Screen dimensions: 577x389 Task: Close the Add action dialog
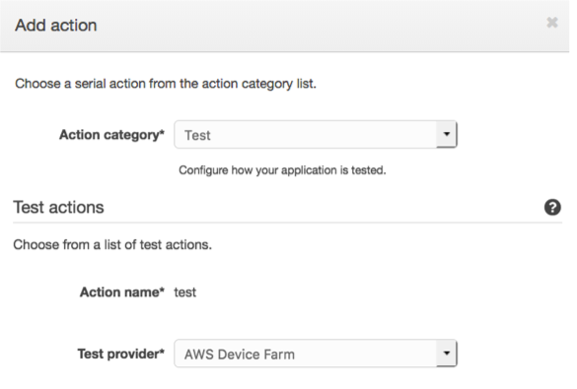click(552, 23)
